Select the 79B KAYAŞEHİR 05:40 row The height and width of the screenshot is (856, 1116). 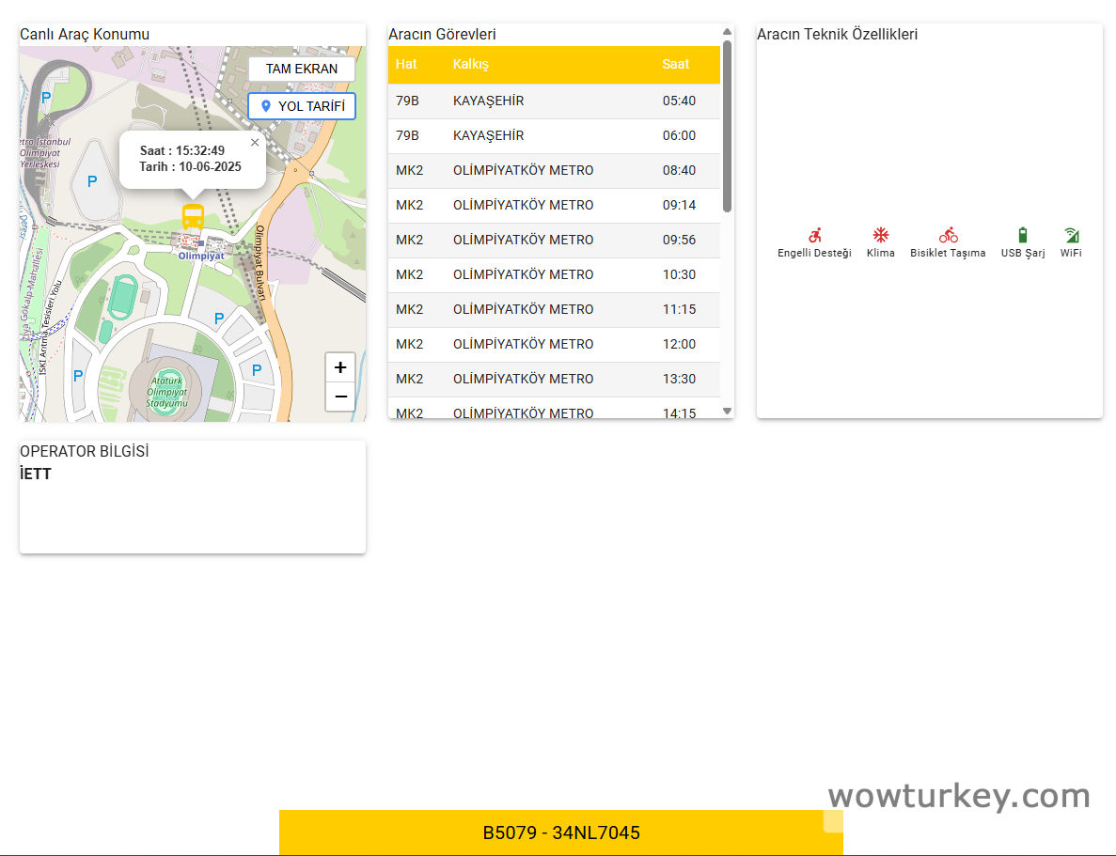coord(554,101)
